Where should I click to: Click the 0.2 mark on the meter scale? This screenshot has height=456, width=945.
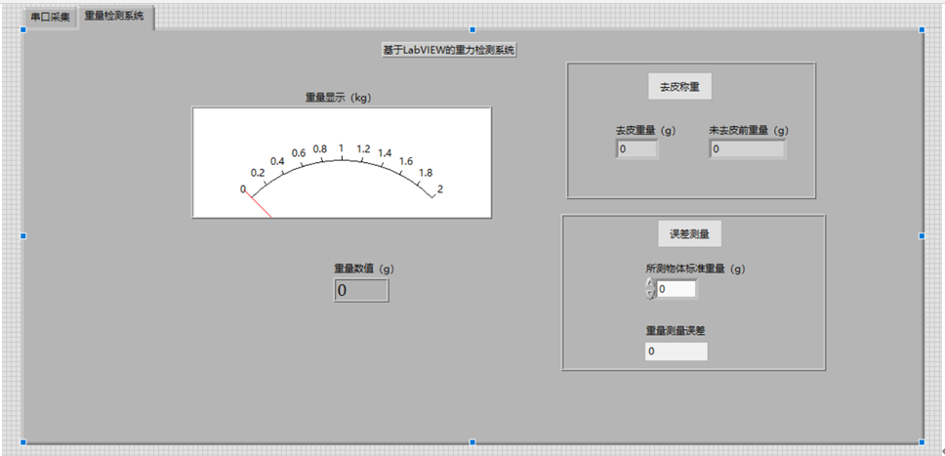pyautogui.click(x=258, y=173)
